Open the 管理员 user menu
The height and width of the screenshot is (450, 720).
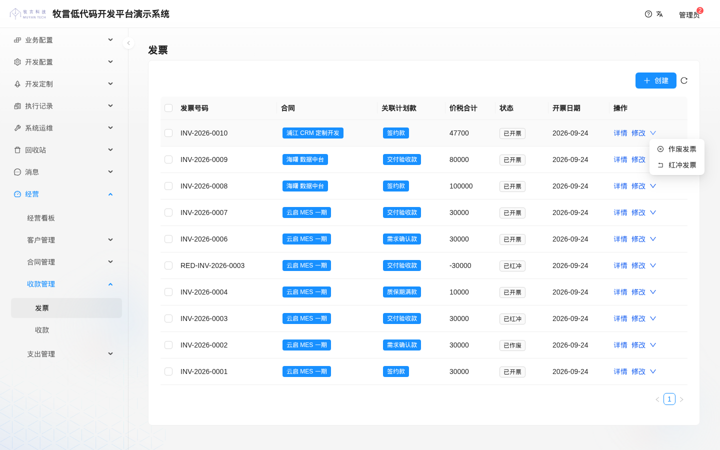[x=689, y=14]
